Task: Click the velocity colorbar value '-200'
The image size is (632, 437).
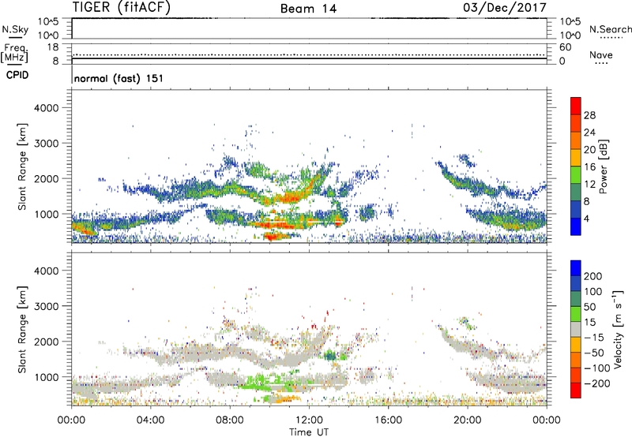Action: 596,383
